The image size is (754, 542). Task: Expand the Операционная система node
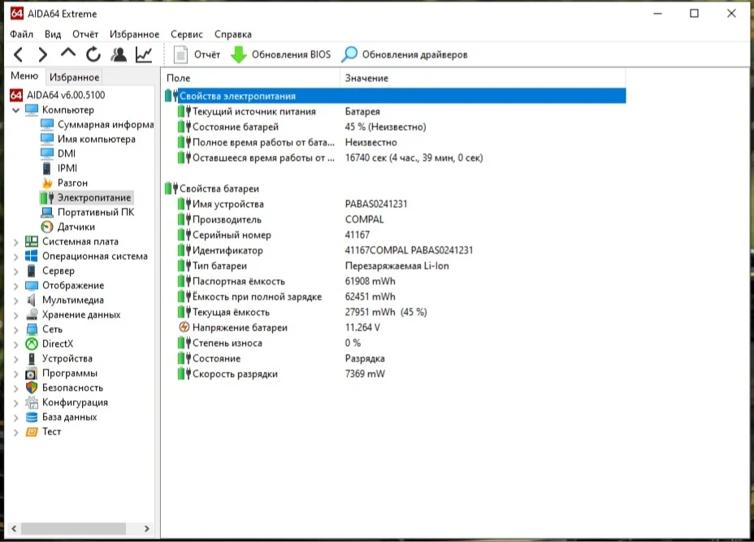coord(15,256)
